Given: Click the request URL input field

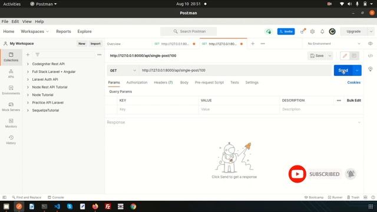Looking at the screenshot, I should coord(236,71).
